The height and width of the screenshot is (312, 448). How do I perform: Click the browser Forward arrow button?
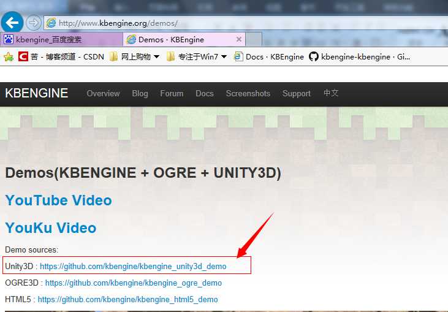(34, 23)
